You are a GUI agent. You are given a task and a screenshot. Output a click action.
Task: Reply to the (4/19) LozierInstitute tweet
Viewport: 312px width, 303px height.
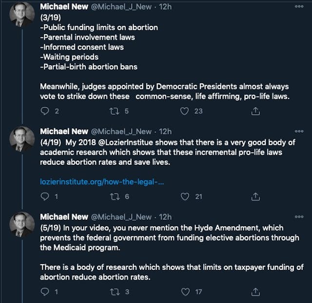(x=45, y=196)
